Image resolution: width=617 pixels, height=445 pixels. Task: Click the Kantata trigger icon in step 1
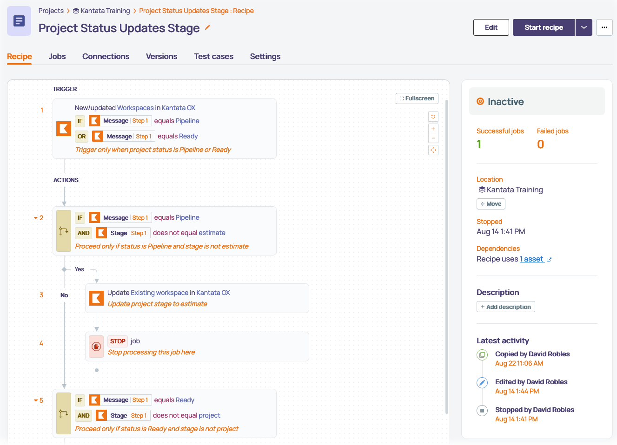(x=64, y=129)
